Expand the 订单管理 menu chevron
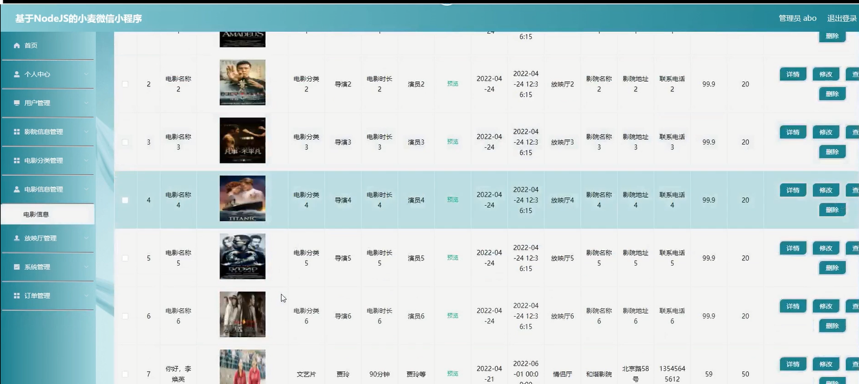 coord(86,296)
